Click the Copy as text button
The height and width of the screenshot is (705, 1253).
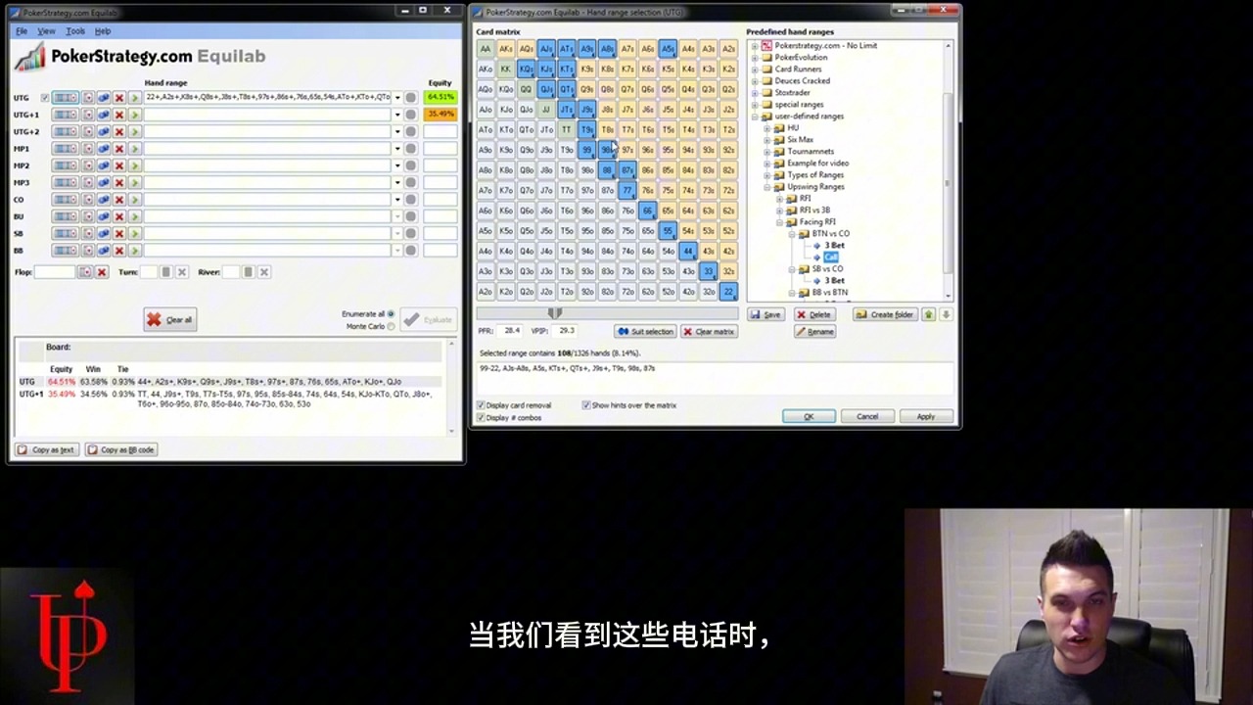click(x=45, y=449)
